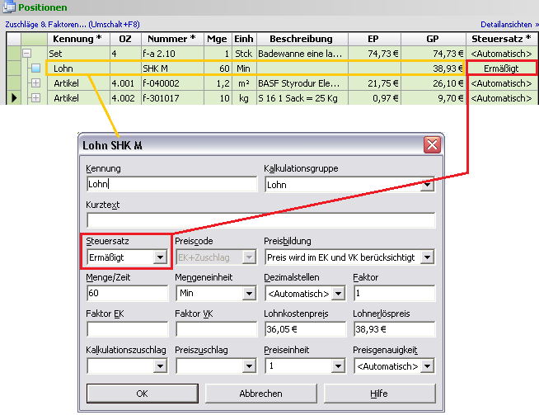Open the Preiszuschlag dropdown

(249, 366)
